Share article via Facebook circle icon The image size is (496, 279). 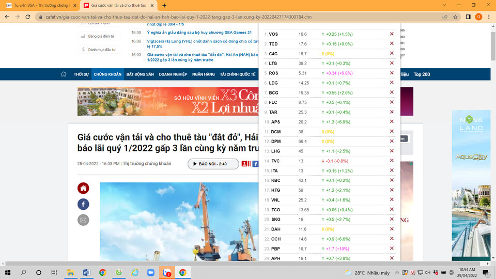click(x=83, y=204)
